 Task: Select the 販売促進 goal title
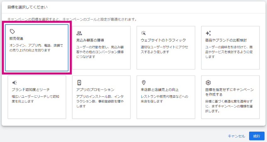pos(16,38)
